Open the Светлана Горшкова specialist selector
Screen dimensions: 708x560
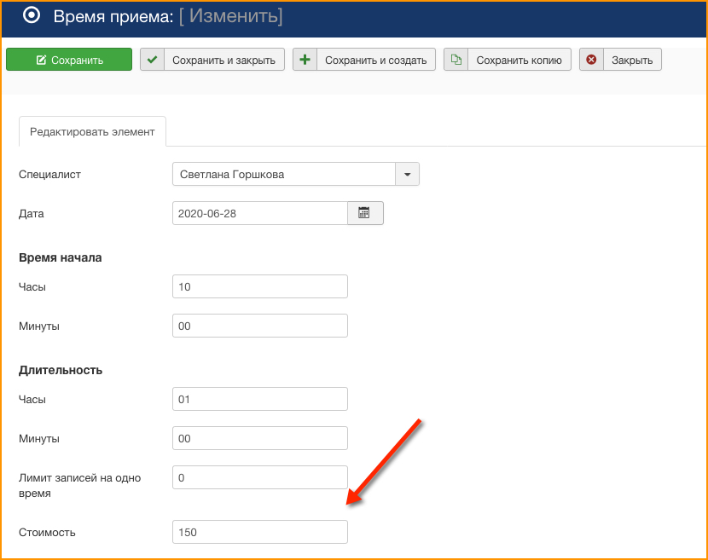[x=283, y=174]
